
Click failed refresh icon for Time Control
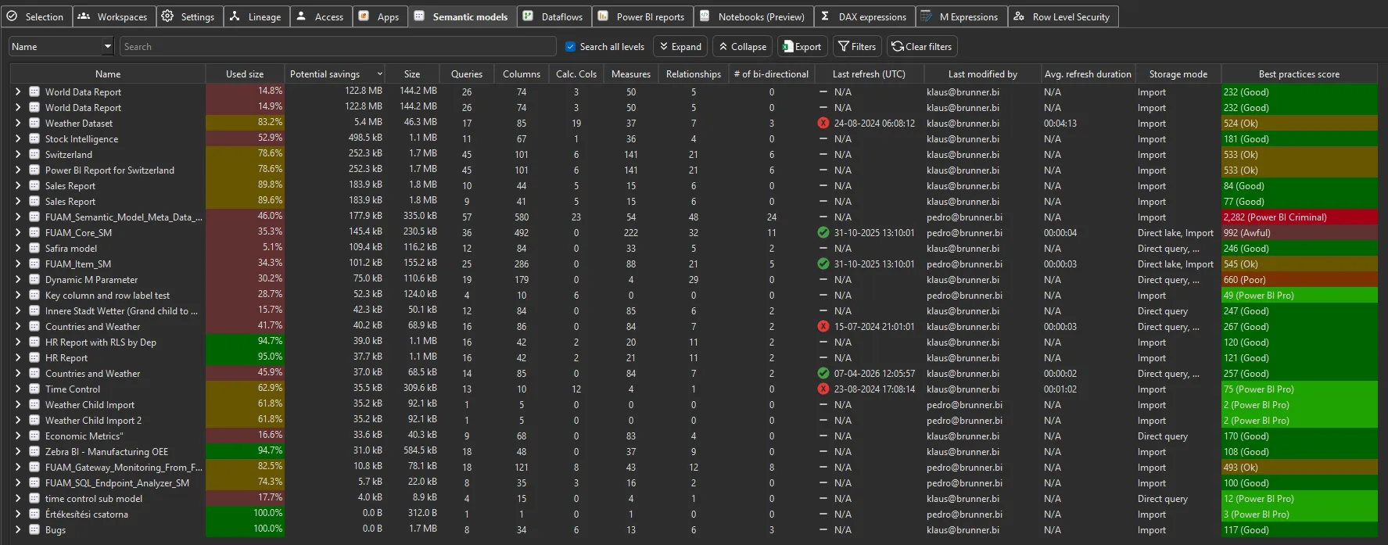point(823,389)
